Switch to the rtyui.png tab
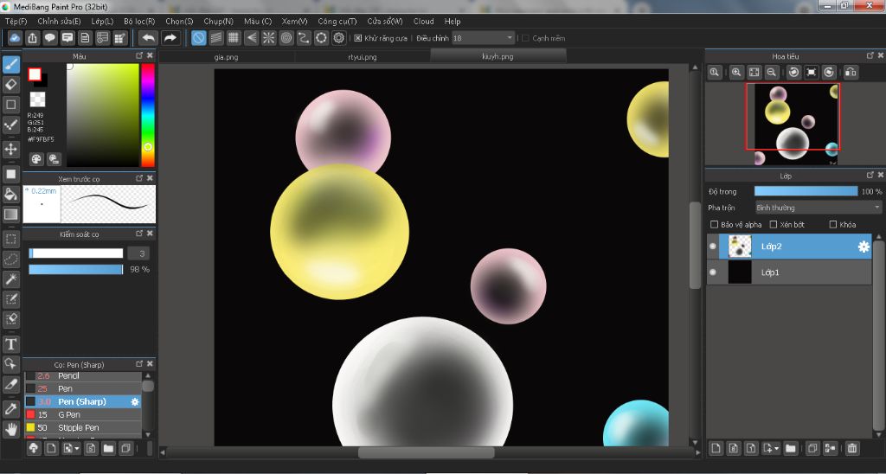The height and width of the screenshot is (474, 886). tap(363, 56)
